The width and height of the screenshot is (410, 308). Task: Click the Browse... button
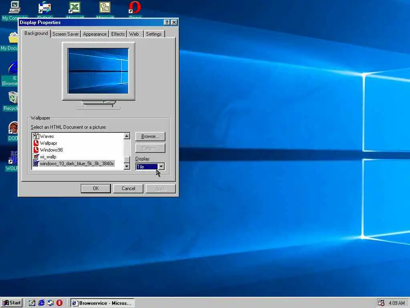(x=150, y=136)
